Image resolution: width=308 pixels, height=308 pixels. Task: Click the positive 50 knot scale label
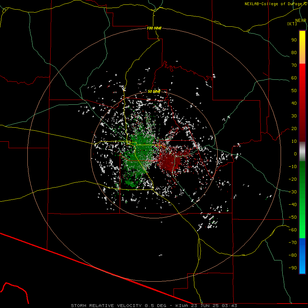pos(294,91)
